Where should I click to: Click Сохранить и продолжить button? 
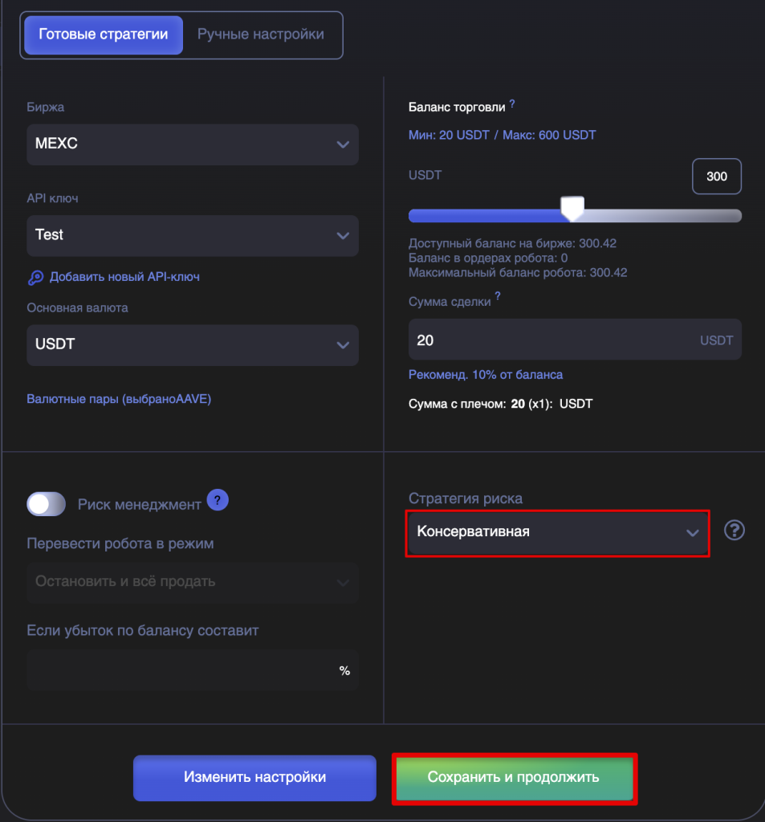click(514, 777)
